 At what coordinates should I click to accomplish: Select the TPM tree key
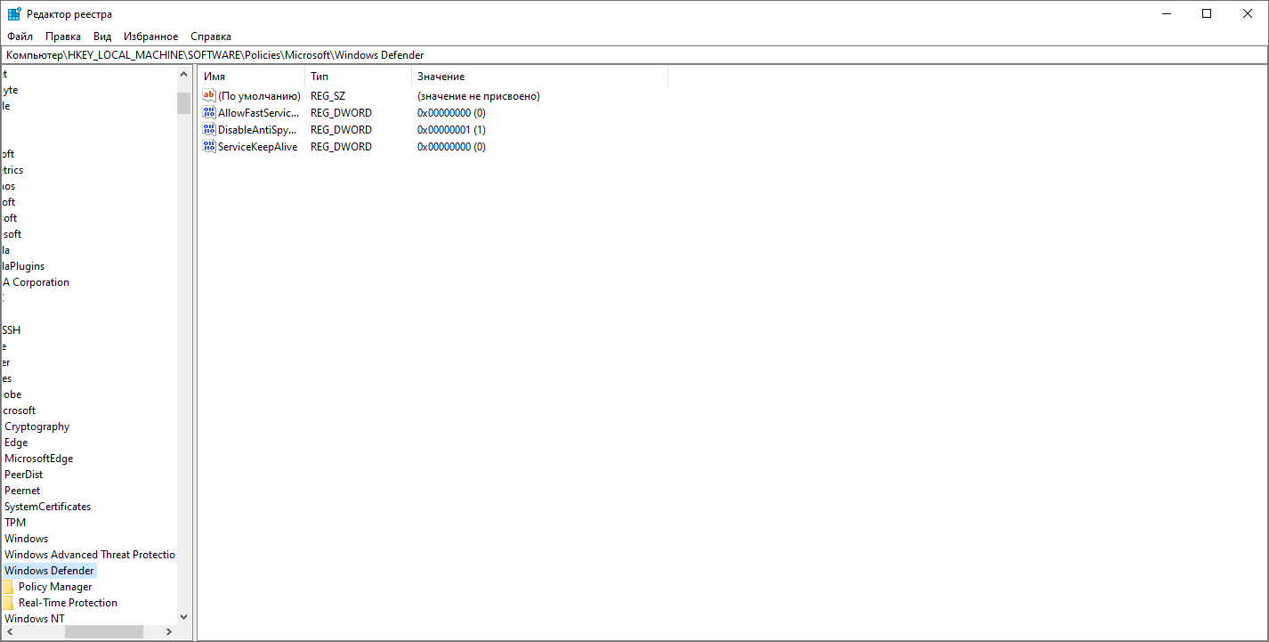coord(15,523)
